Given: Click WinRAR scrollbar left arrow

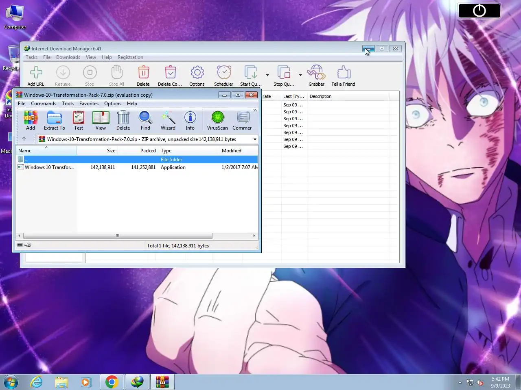Looking at the screenshot, I should tap(19, 236).
